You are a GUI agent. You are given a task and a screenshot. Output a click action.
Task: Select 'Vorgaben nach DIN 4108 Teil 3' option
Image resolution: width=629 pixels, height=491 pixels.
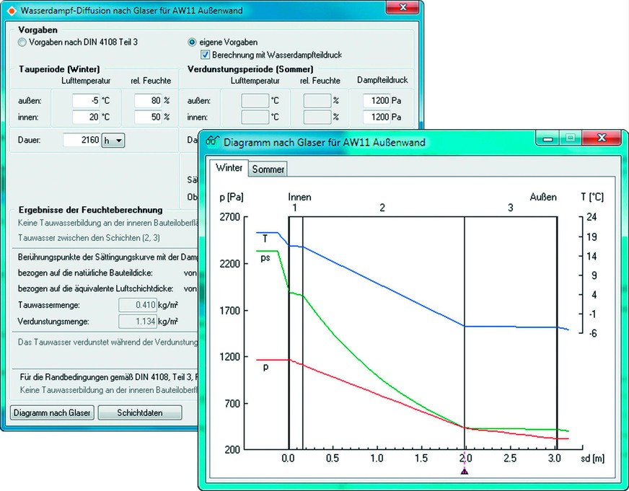tap(22, 43)
